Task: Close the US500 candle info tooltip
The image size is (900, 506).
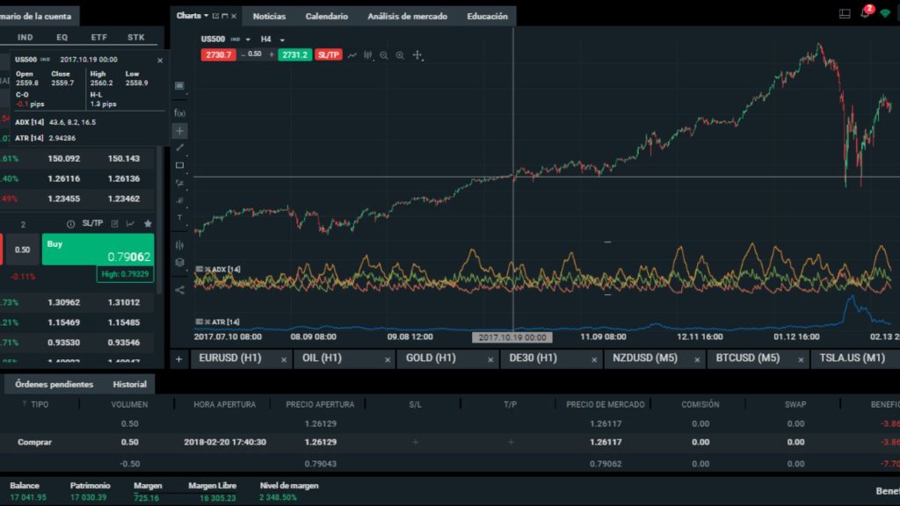Action: tap(160, 61)
